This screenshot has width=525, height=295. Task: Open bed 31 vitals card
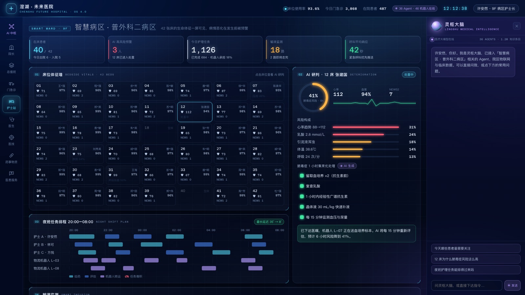click(x=123, y=175)
